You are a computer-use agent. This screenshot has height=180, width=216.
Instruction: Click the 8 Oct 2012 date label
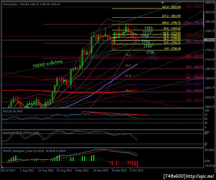(137, 170)
